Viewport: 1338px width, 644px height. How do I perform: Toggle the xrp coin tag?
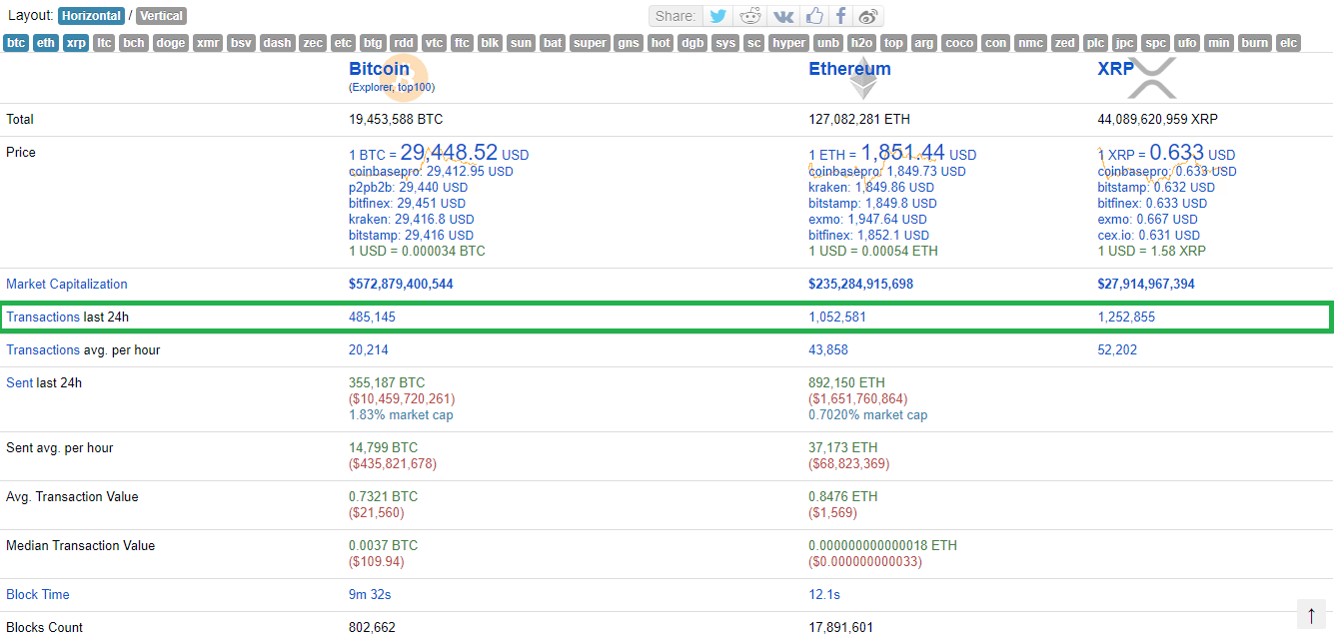pos(76,43)
